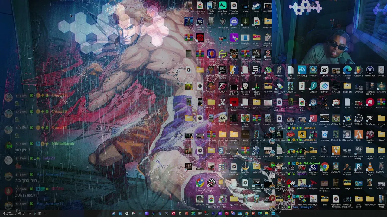387x217 pixels.
Task: Open the Deceit 2 desktop icon
Action: point(223,104)
